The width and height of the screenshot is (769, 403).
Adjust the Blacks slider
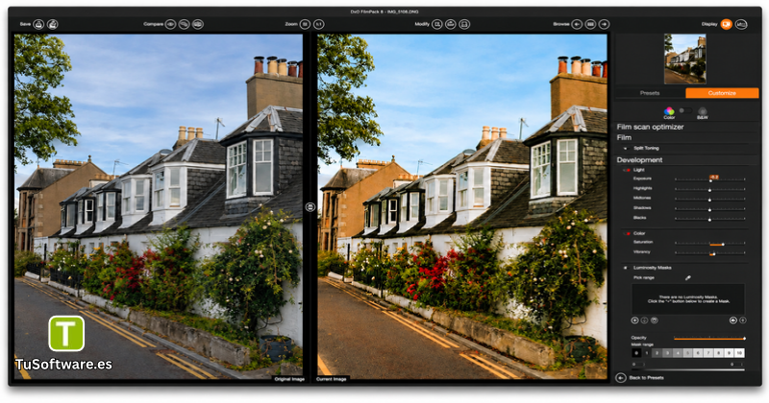(709, 219)
